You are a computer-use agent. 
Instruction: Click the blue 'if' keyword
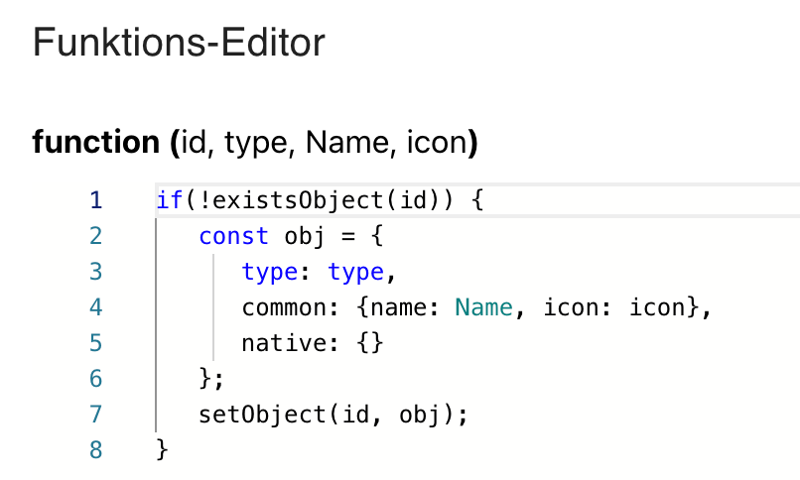point(168,200)
